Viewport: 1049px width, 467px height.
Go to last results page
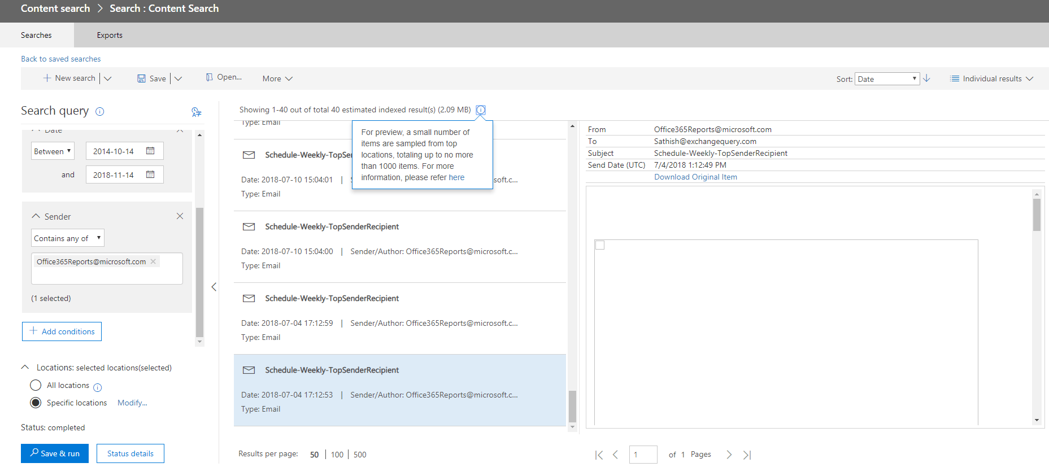pos(747,455)
